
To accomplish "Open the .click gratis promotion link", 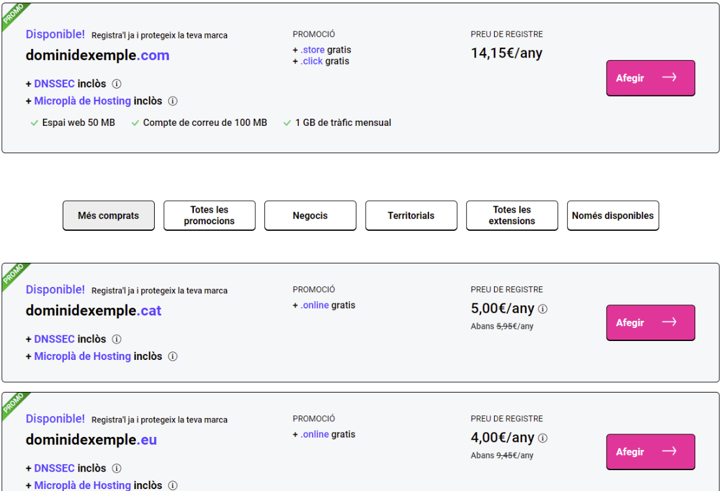I will coord(311,61).
